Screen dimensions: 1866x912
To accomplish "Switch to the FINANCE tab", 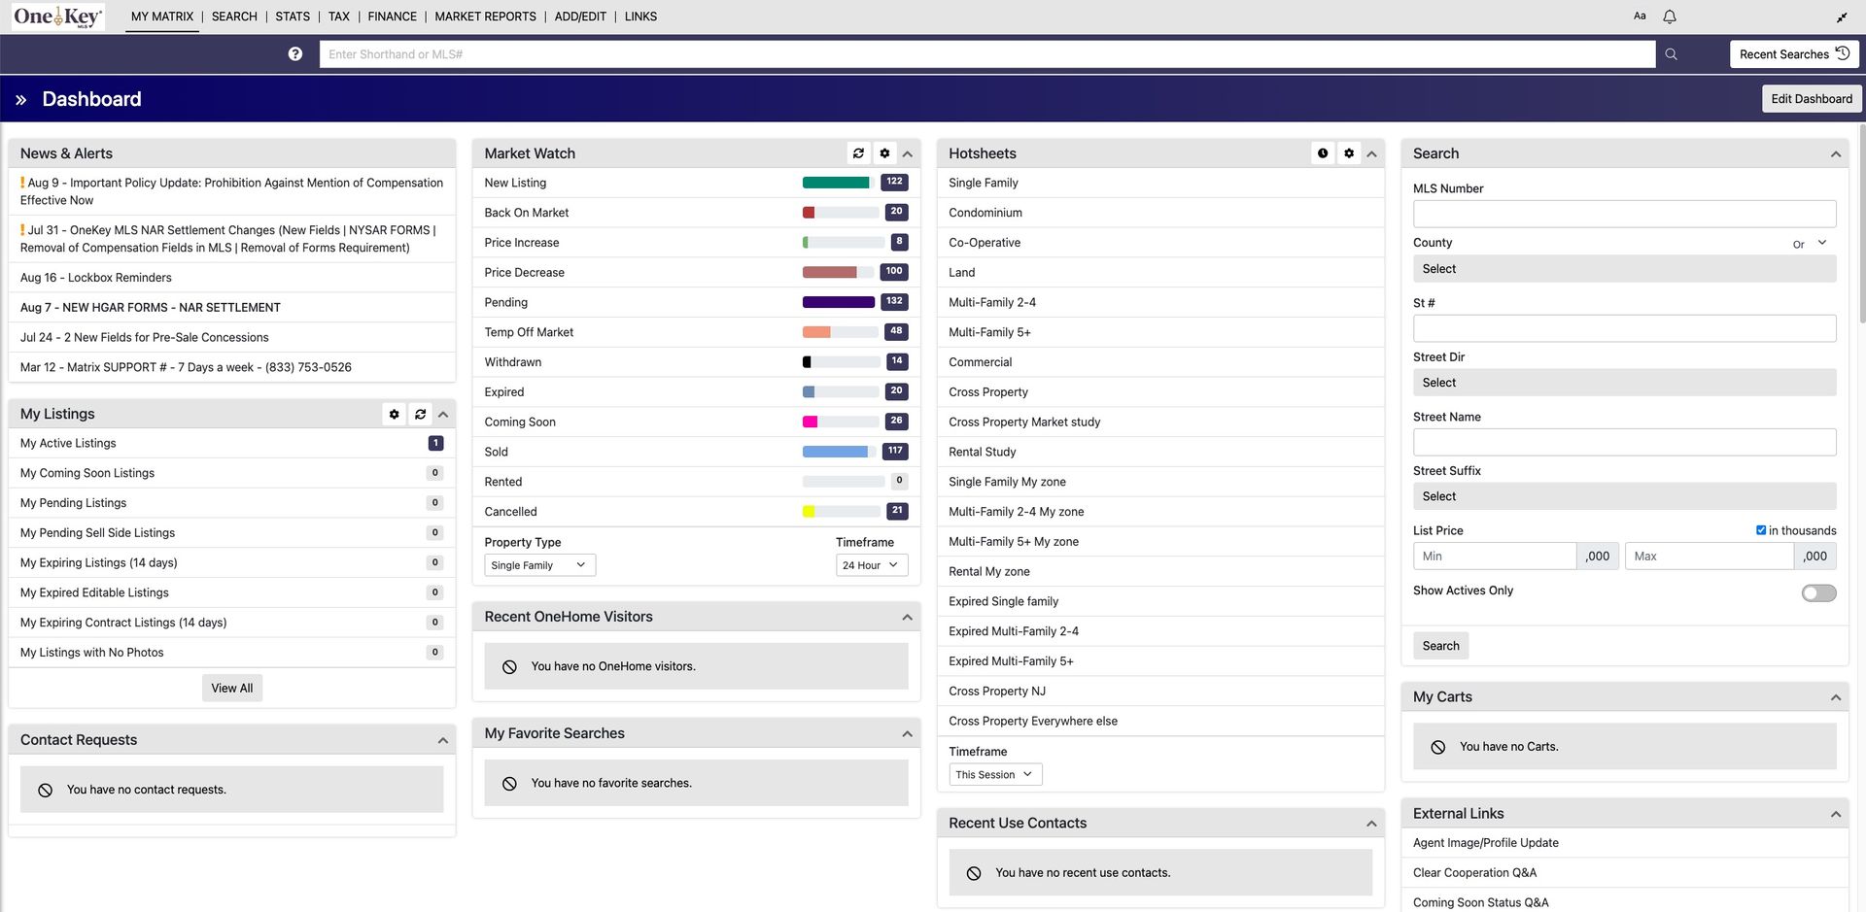I will click(392, 16).
